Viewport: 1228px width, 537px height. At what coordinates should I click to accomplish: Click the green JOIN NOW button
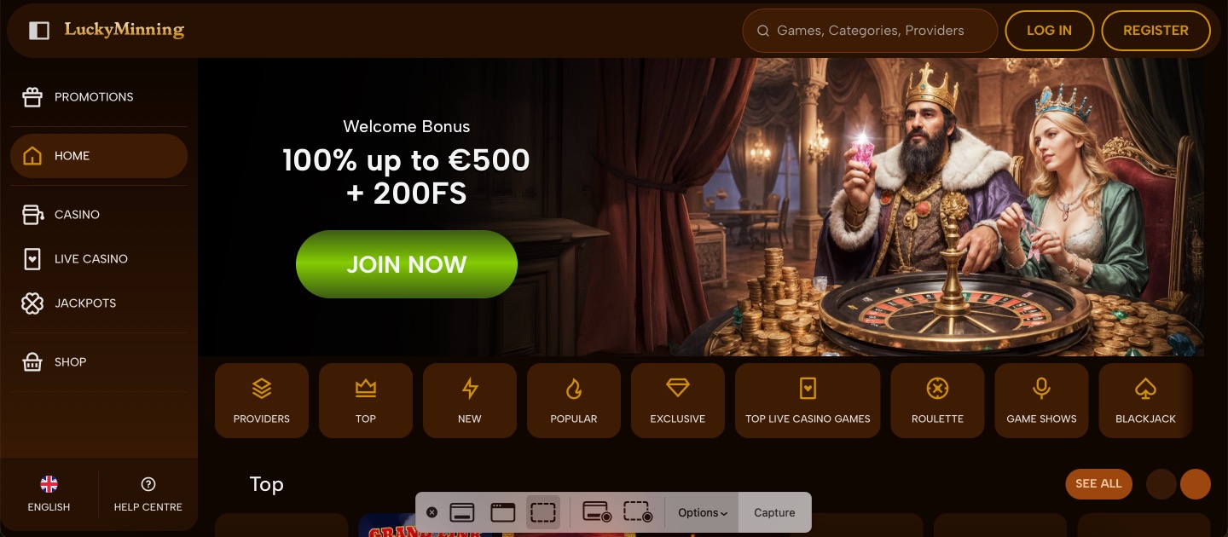407,264
